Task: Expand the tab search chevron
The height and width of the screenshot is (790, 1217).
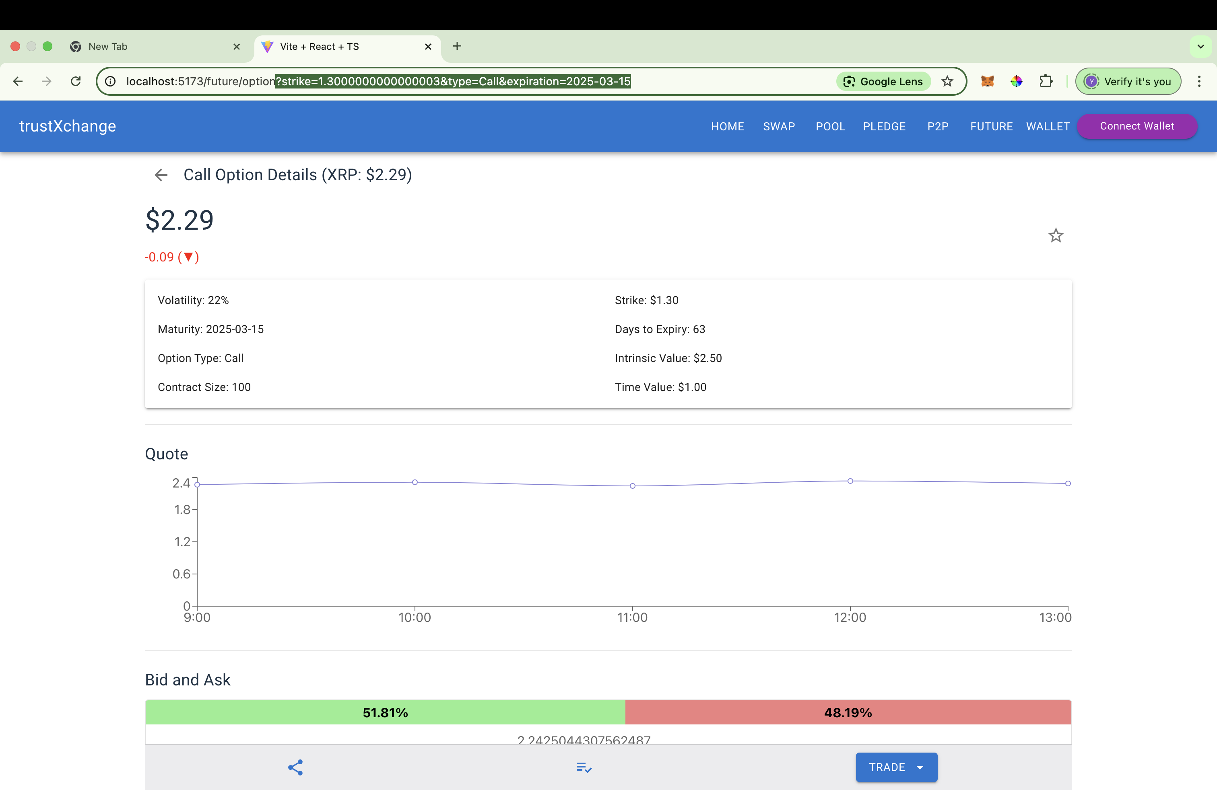Action: pos(1200,47)
